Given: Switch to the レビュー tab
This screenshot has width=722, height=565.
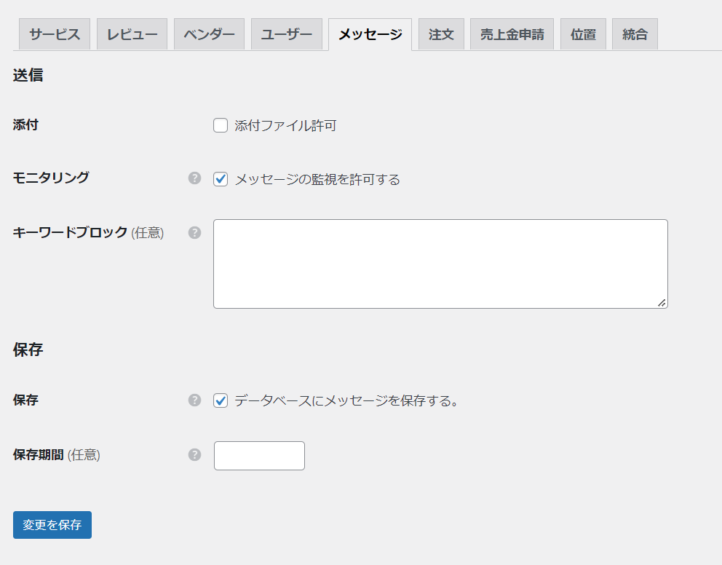Looking at the screenshot, I should (x=132, y=34).
